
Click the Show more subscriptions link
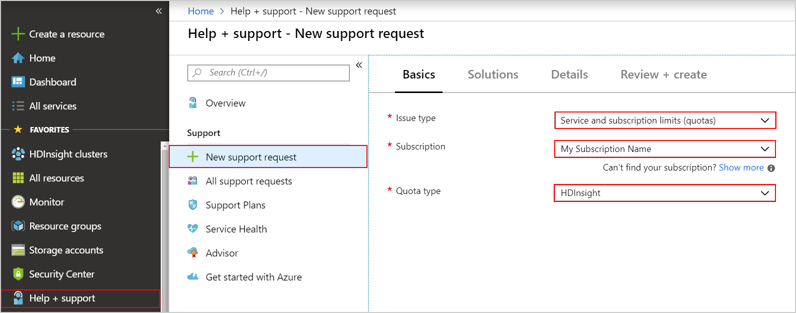pyautogui.click(x=741, y=167)
